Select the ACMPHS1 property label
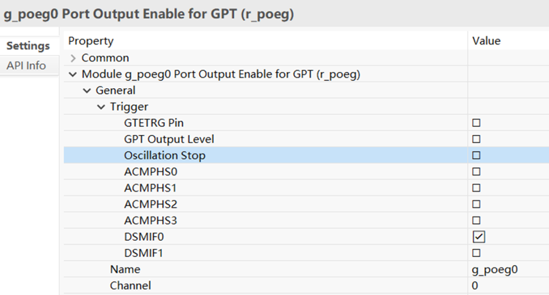The image size is (549, 295). (x=150, y=188)
